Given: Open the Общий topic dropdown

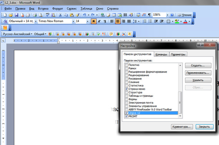Looking at the screenshot, I should (40, 34).
